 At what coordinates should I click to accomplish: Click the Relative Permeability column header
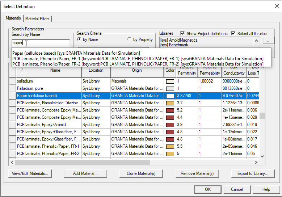pos(210,72)
